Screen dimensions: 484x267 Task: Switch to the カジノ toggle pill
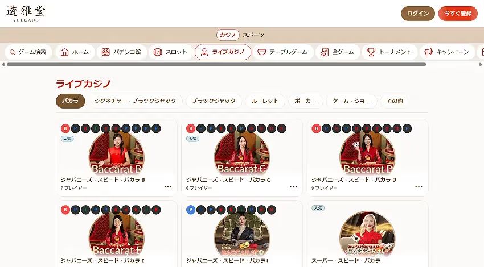point(228,35)
